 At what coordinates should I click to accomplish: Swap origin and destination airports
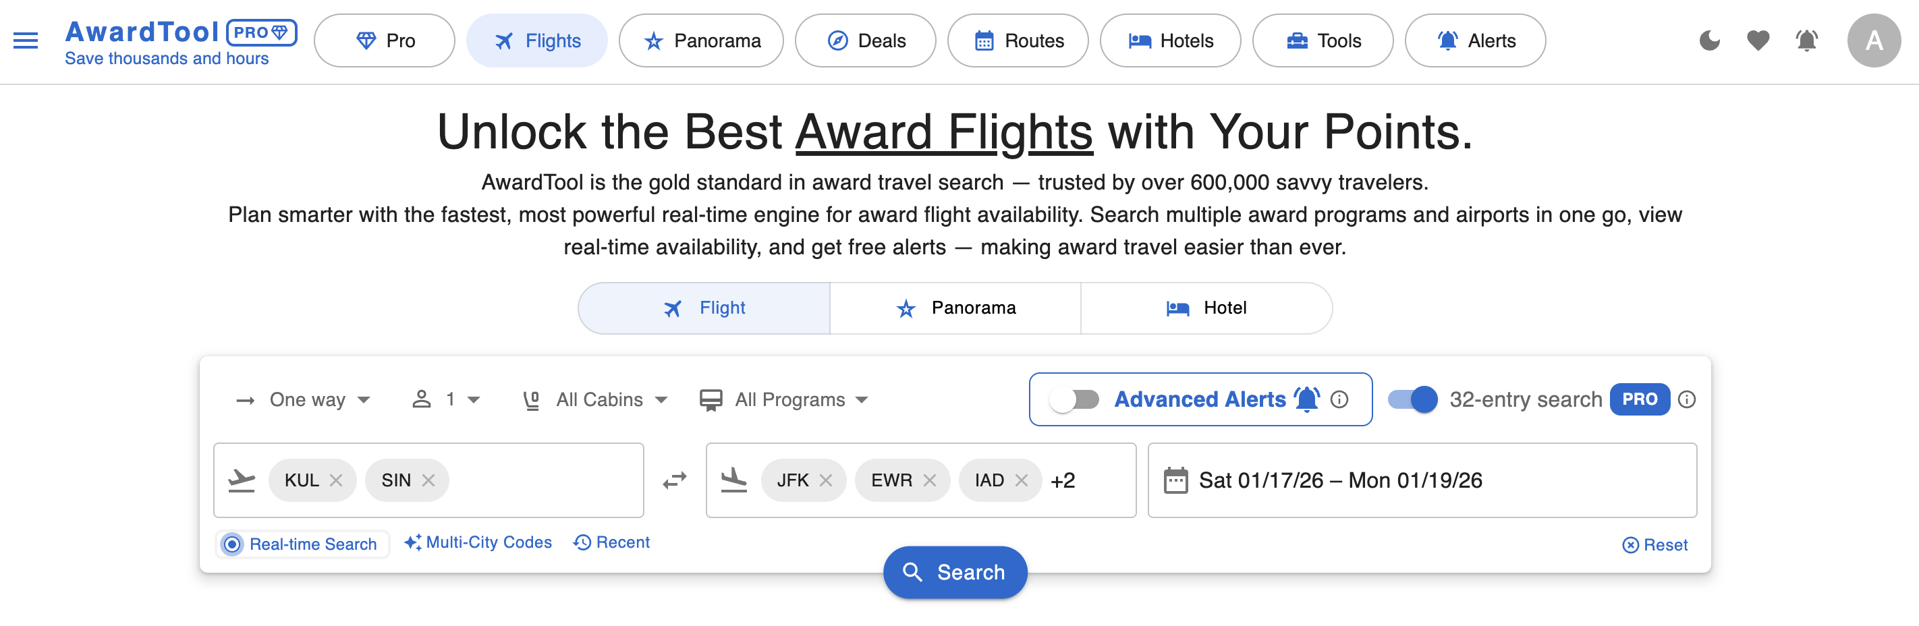click(675, 481)
